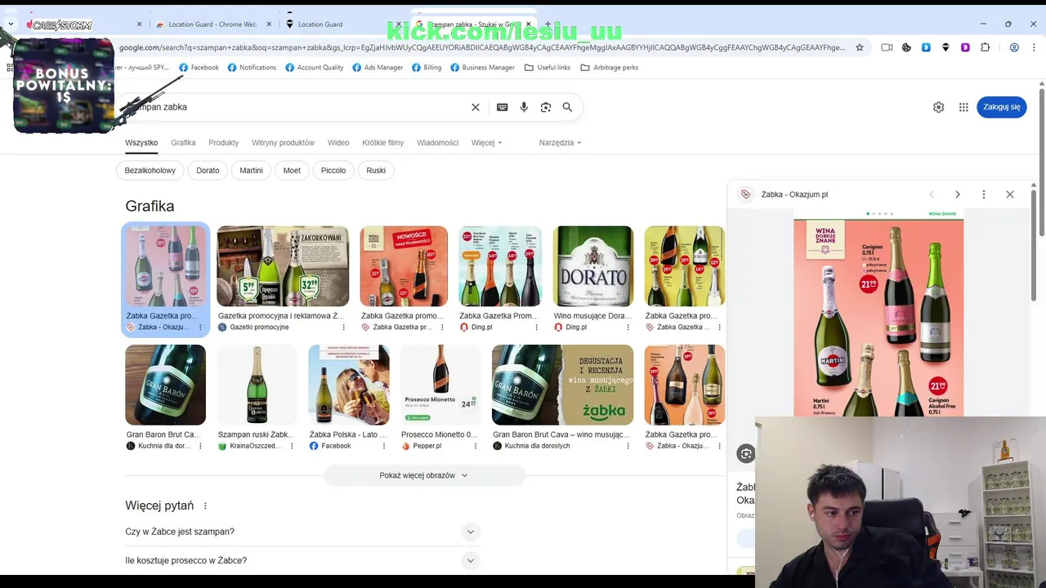The width and height of the screenshot is (1046, 588).
Task: Expand Pokaż więcej obrazów
Action: [x=424, y=475]
